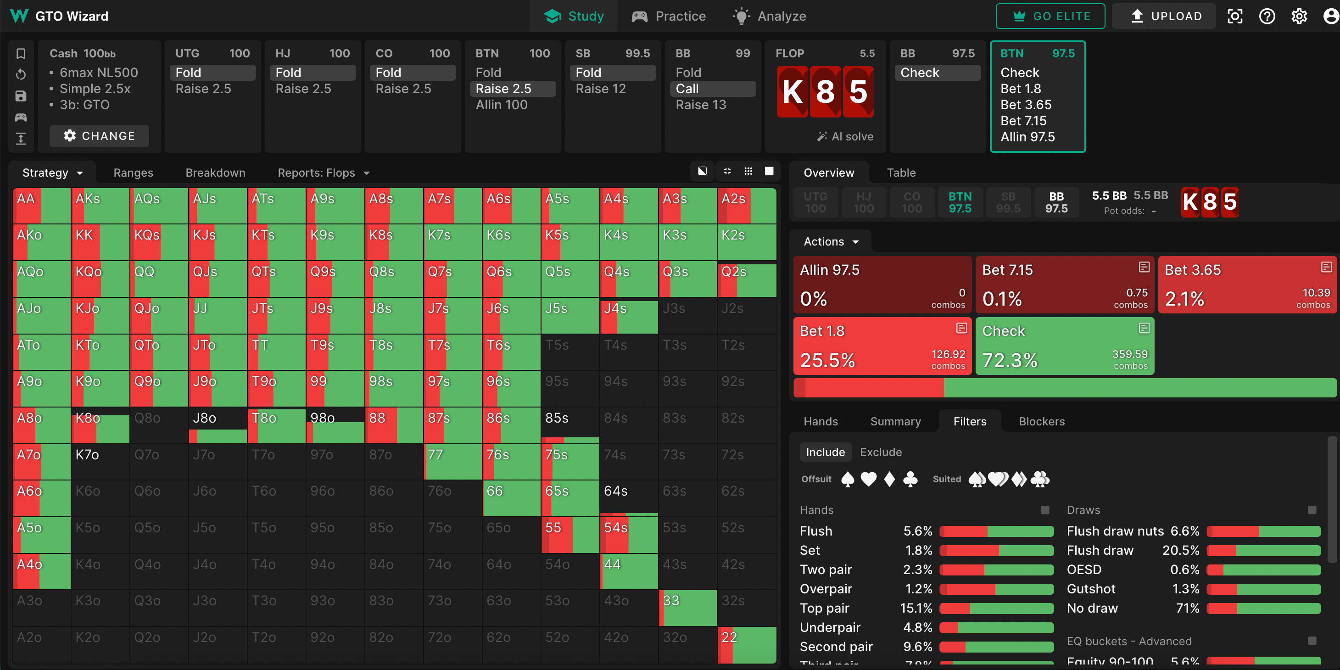Toggle the Hands section checkbox
Viewport: 1340px width, 670px height.
click(x=1044, y=510)
